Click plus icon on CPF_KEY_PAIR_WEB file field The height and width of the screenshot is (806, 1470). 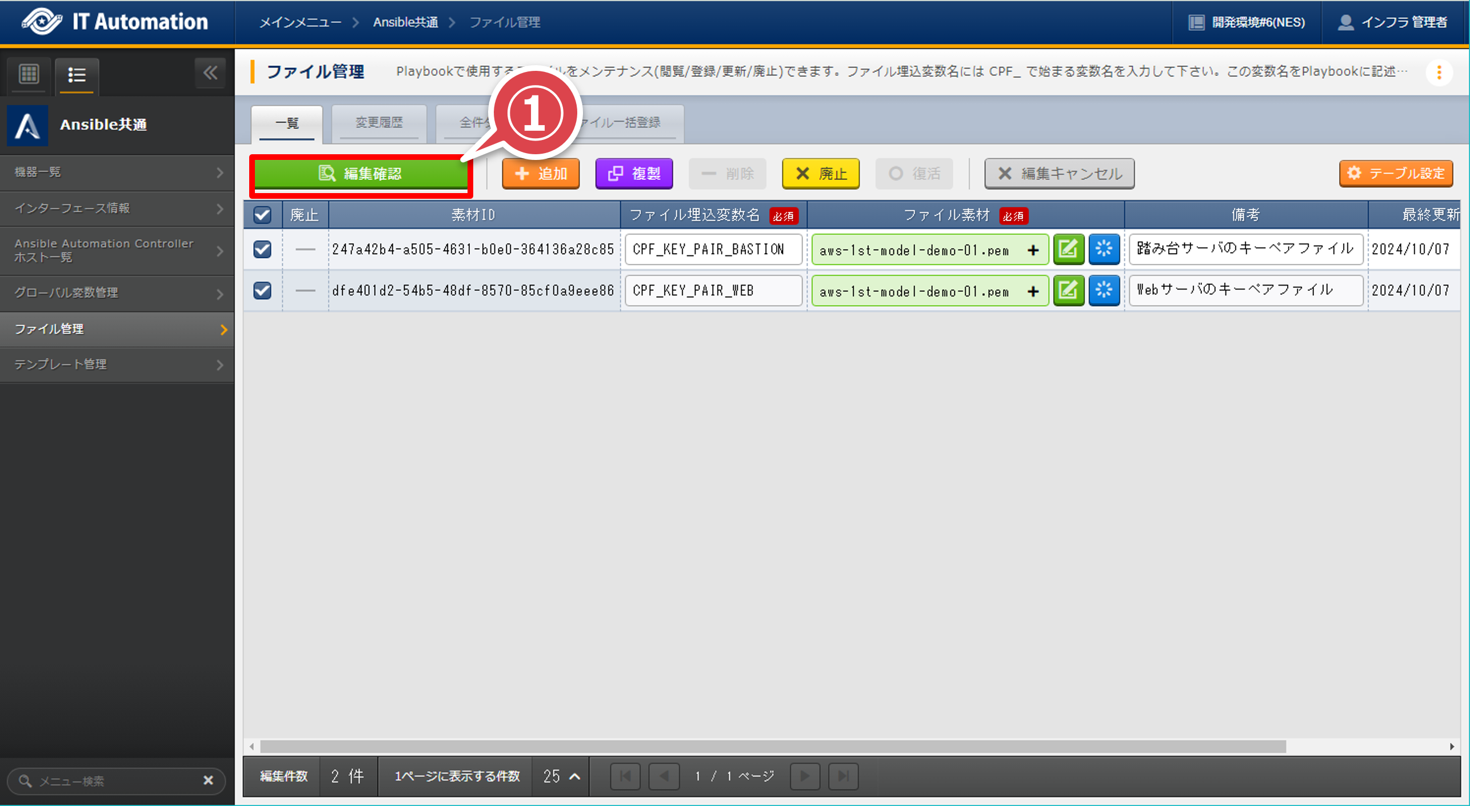point(1033,291)
